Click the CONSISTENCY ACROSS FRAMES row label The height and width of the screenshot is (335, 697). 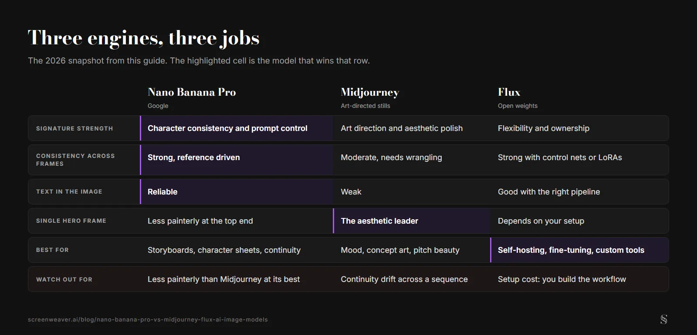[x=75, y=160]
